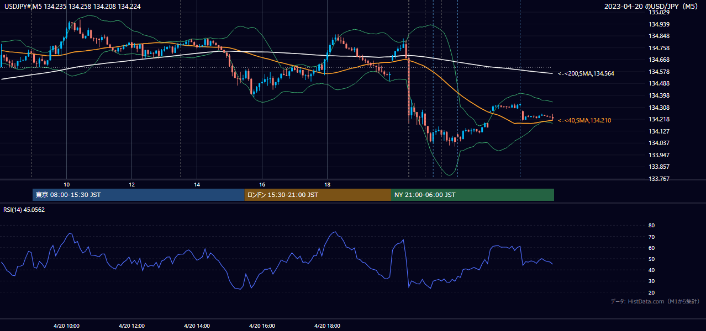Click hour label 12 under price chart
The width and height of the screenshot is (706, 331).
point(131,184)
